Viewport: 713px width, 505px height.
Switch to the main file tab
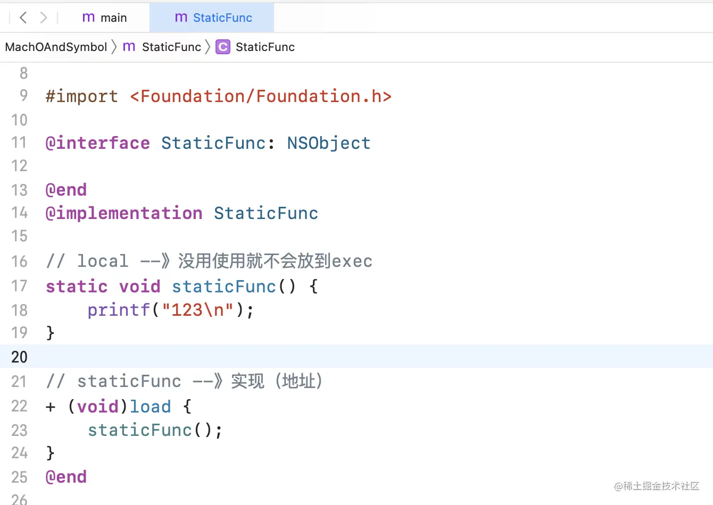[113, 18]
